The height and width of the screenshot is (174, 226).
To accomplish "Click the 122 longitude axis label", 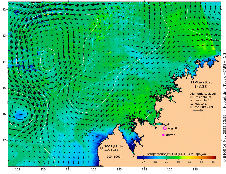I will (x=94, y=169).
